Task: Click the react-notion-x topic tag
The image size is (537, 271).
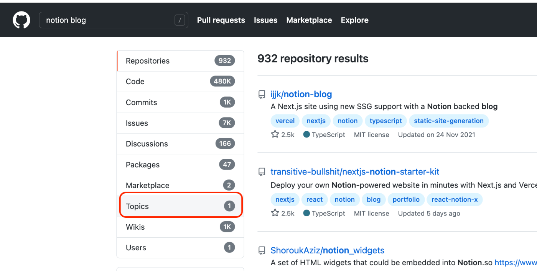Action: coord(455,199)
